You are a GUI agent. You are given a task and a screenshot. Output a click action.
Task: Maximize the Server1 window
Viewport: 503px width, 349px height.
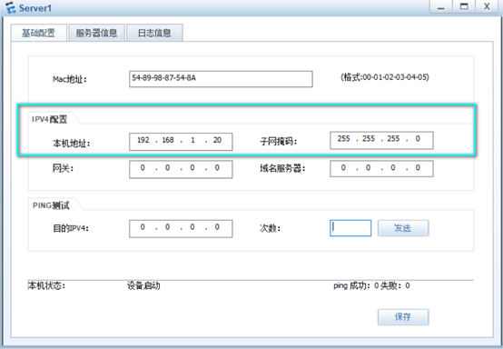click(x=464, y=6)
